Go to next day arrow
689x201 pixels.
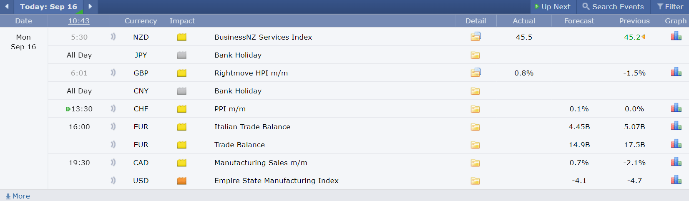point(90,6)
